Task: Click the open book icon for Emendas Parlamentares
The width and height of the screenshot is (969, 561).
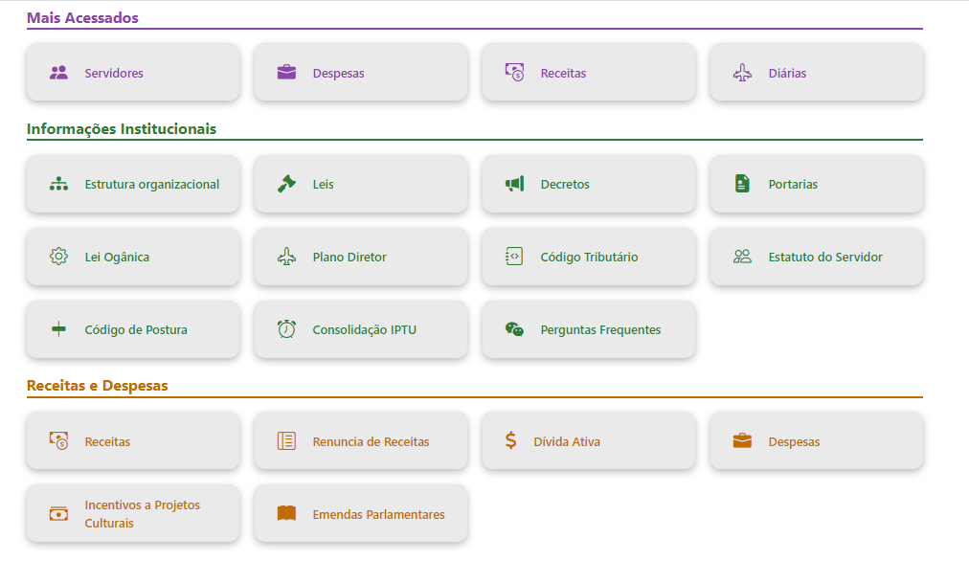Action: click(286, 514)
